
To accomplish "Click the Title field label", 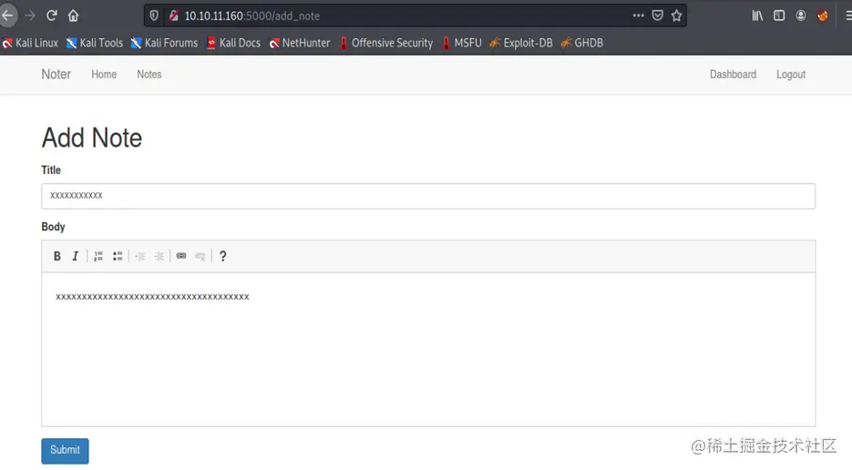I will [51, 170].
